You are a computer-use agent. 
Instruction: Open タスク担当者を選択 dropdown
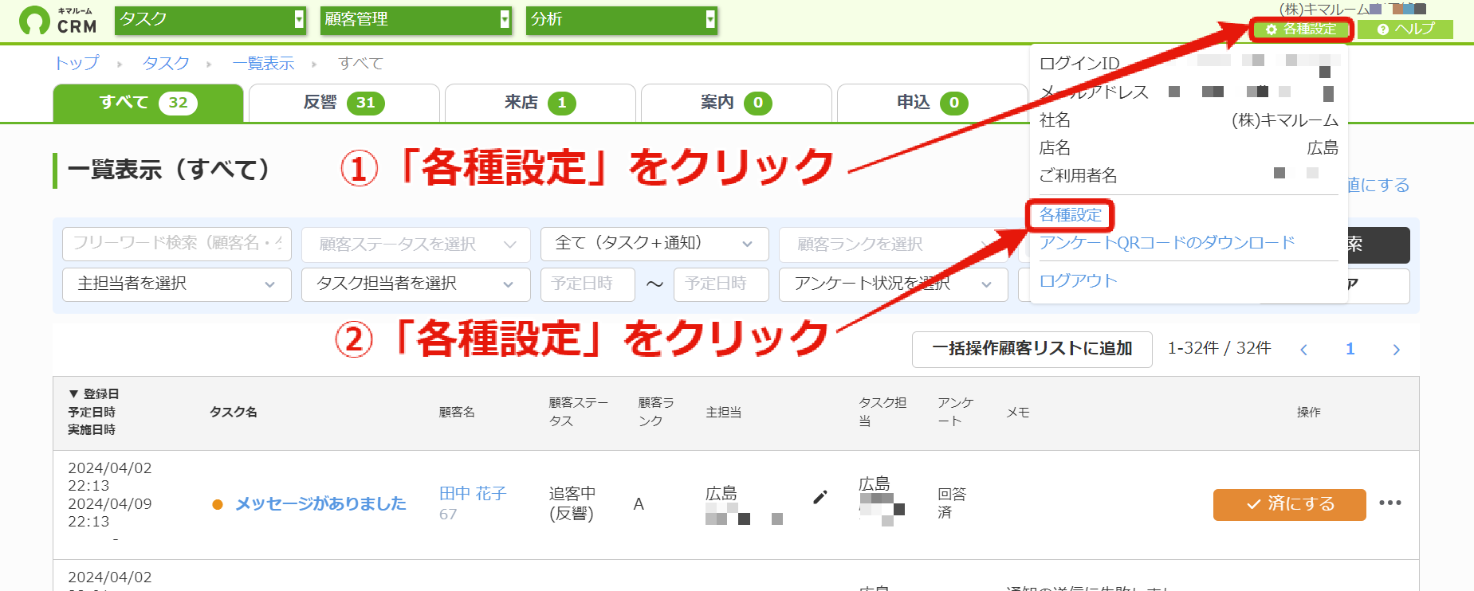(416, 284)
